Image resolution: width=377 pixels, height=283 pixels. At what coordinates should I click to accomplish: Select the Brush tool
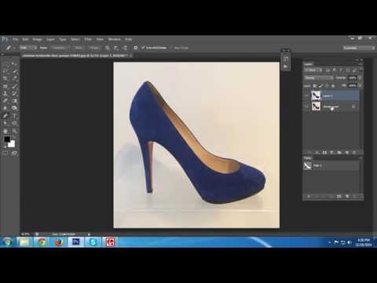[14, 86]
